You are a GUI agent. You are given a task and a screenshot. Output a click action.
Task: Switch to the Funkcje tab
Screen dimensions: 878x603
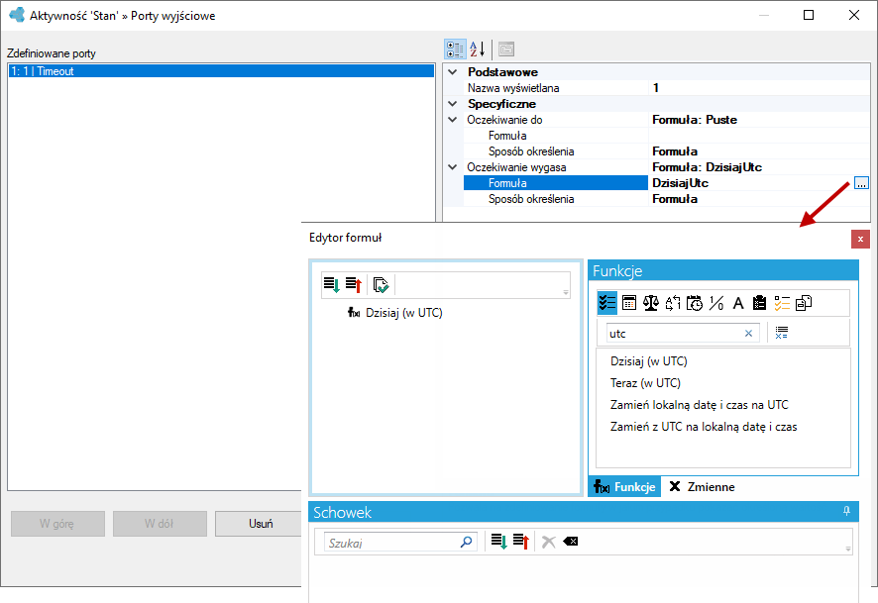coord(624,487)
